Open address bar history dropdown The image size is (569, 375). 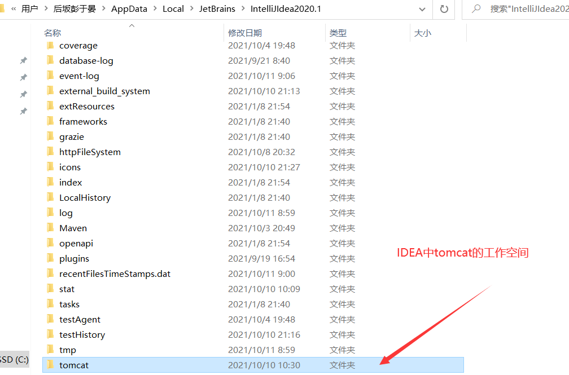422,9
